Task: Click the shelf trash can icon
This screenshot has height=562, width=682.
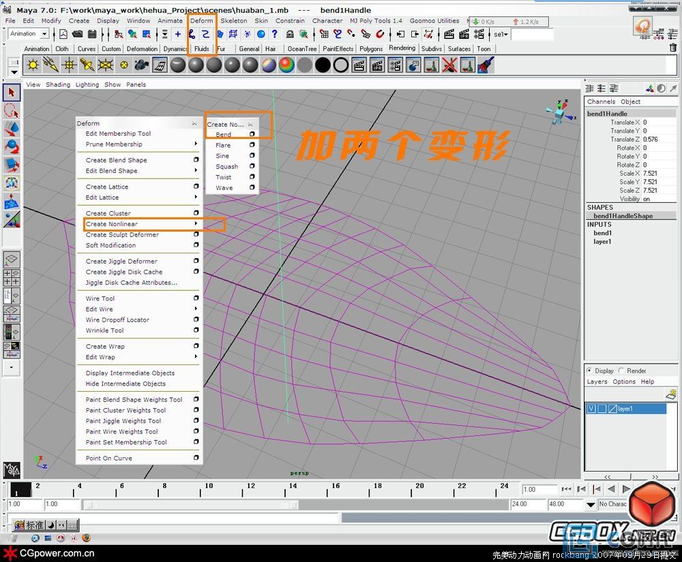Action: (x=672, y=48)
